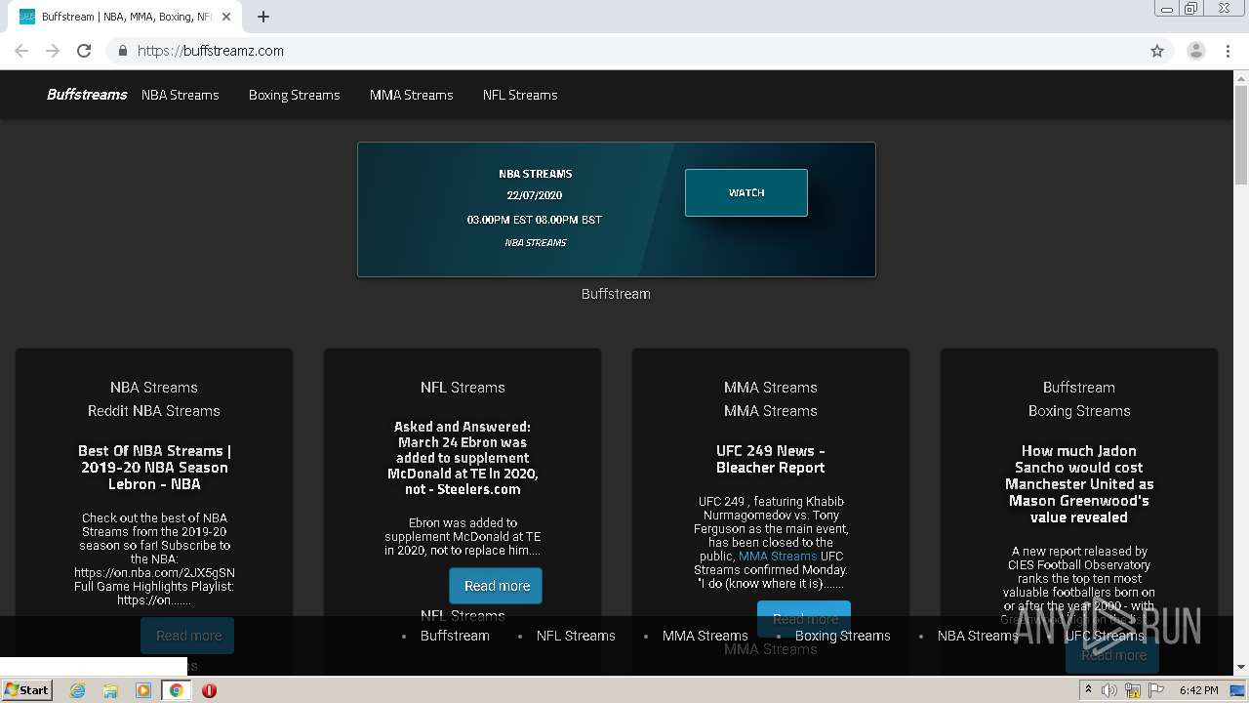
Task: Open Asked and Answered Ebron article title
Action: [463, 458]
